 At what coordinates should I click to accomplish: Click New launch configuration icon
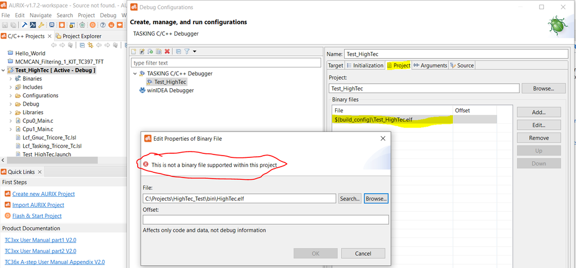coord(134,51)
